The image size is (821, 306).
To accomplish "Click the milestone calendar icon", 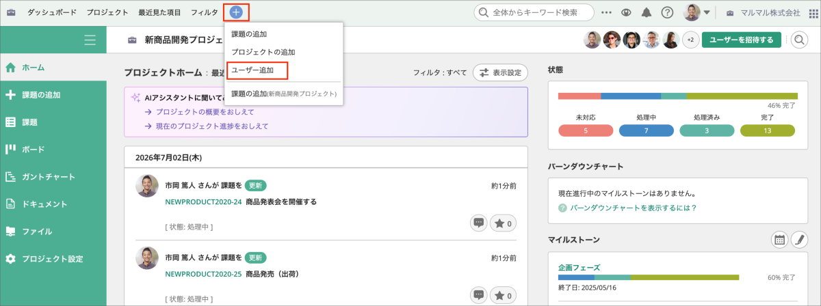I will (x=779, y=240).
